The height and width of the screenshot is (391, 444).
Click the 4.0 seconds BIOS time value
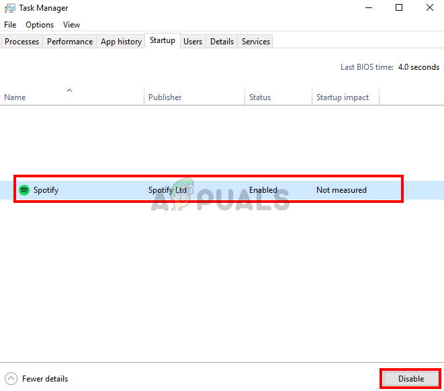click(x=418, y=67)
